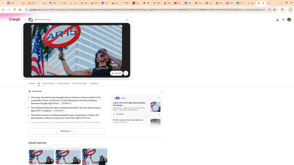The height and width of the screenshot is (165, 294).
Task: Open the Search Labs flask icon
Action: tap(277, 20)
